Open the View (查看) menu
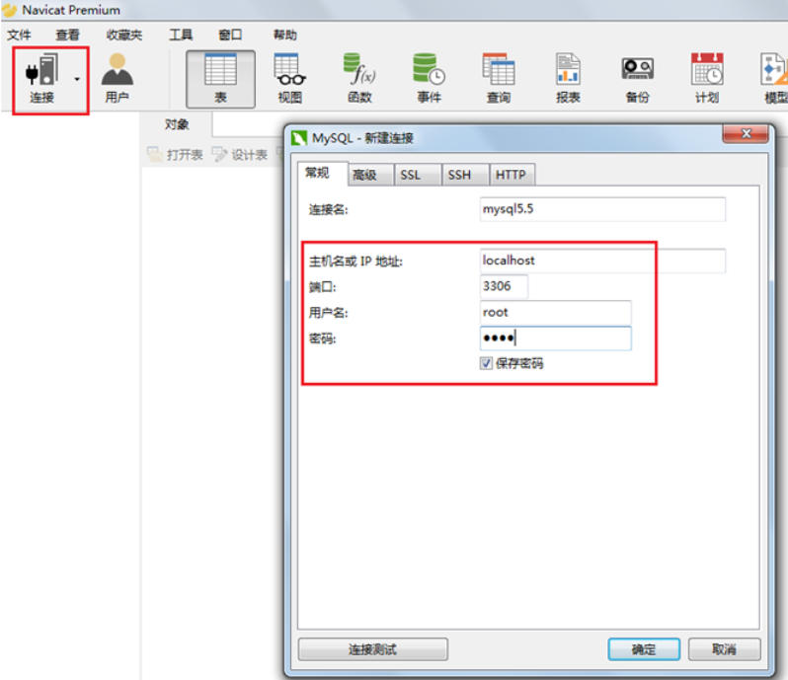This screenshot has width=788, height=680. click(x=67, y=35)
